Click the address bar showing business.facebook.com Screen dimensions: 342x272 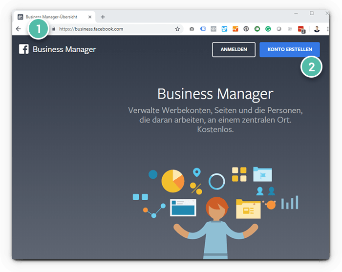tap(112, 29)
